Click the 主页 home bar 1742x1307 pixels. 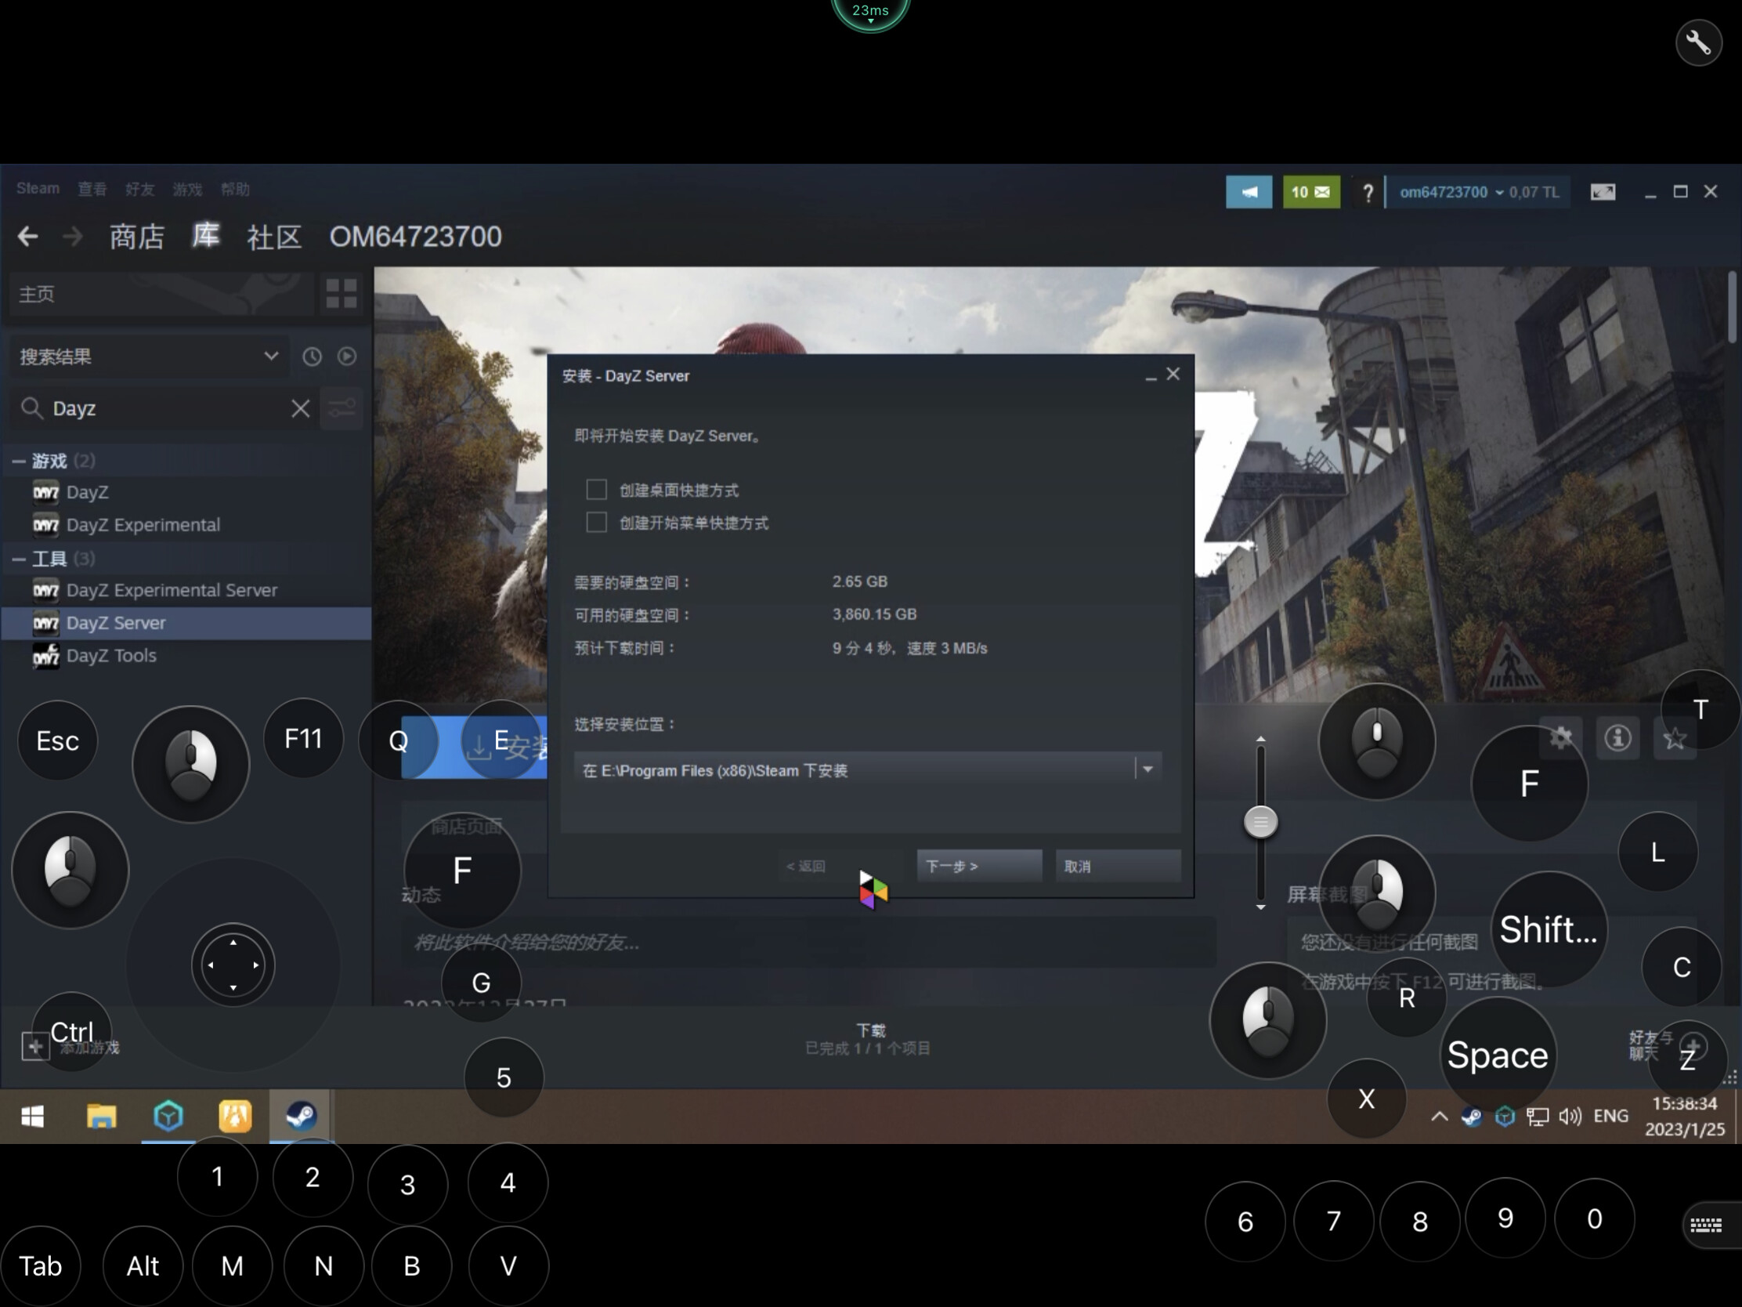click(160, 294)
